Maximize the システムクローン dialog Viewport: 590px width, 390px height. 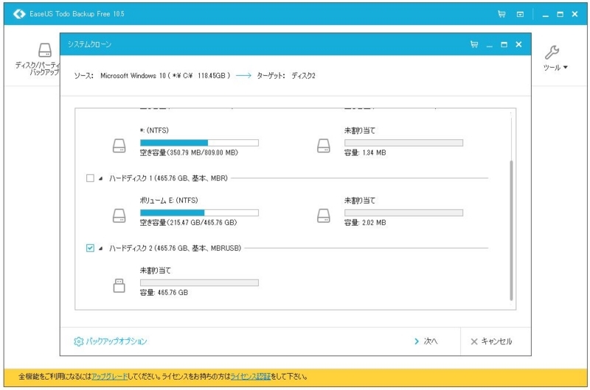click(x=504, y=45)
